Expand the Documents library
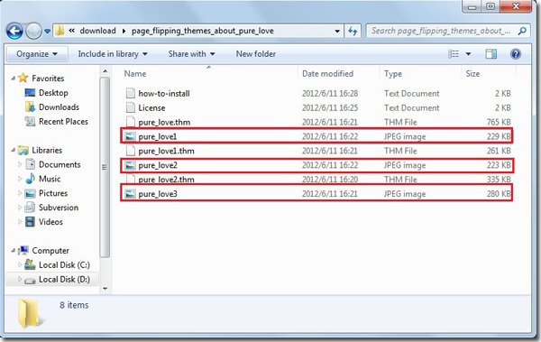 [x=20, y=164]
